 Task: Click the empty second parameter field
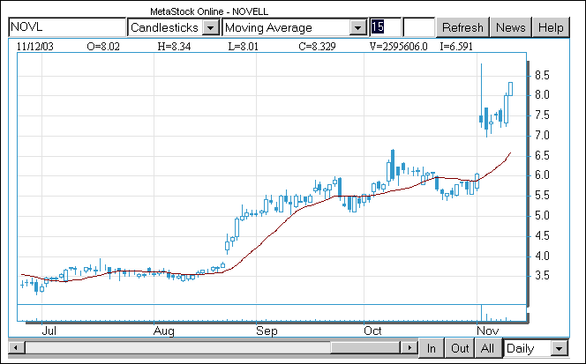pos(419,27)
